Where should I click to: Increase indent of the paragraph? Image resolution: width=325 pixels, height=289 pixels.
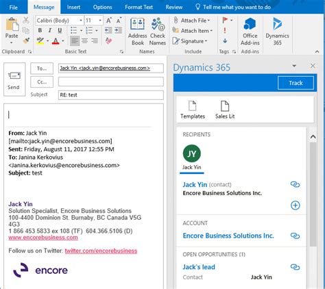118,30
